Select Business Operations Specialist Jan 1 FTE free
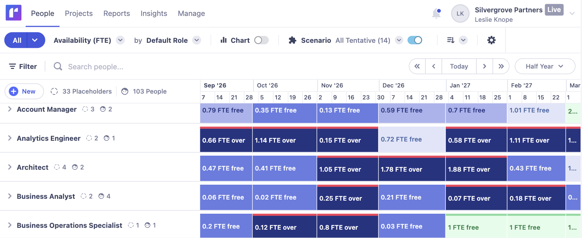Image resolution: width=582 pixels, height=238 pixels. click(x=476, y=226)
